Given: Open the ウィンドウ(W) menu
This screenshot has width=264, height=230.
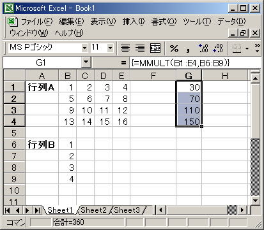Looking at the screenshot, I should [29, 33].
